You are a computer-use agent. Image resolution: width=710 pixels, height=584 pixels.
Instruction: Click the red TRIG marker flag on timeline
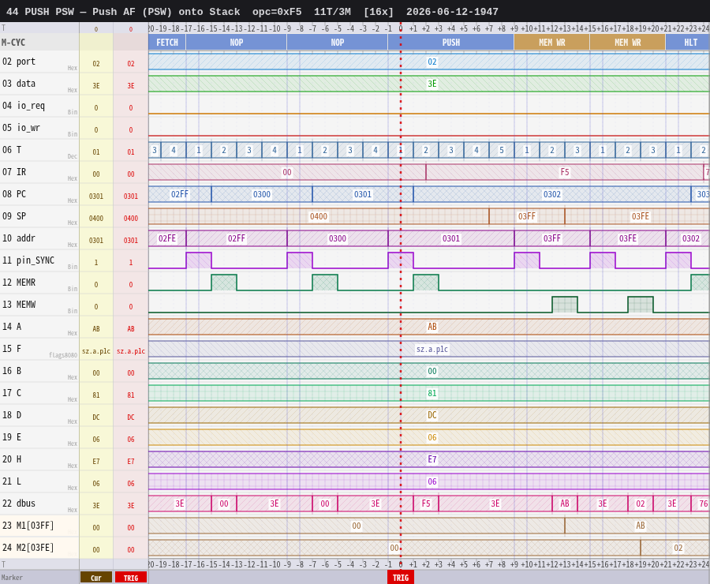point(400,578)
